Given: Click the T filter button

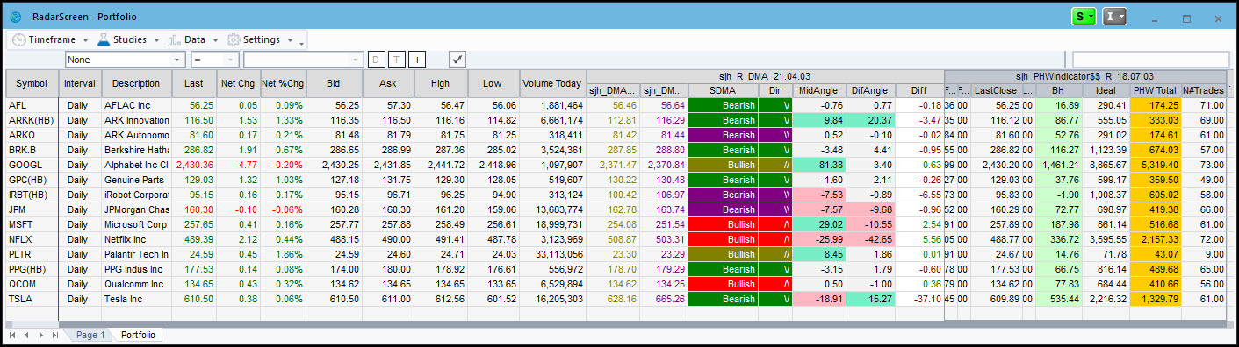Looking at the screenshot, I should [397, 60].
